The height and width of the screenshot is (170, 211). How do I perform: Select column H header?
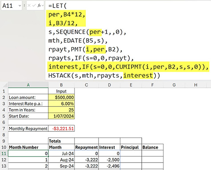coord(196,85)
